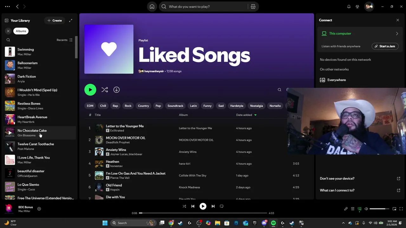
Task: Enter full screen player mode
Action: pos(401,209)
